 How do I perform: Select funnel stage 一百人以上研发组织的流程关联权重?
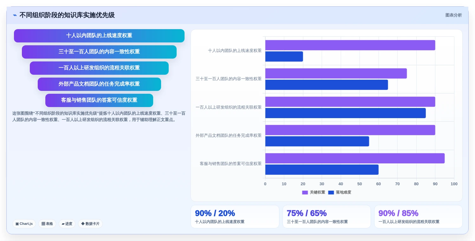99,68
